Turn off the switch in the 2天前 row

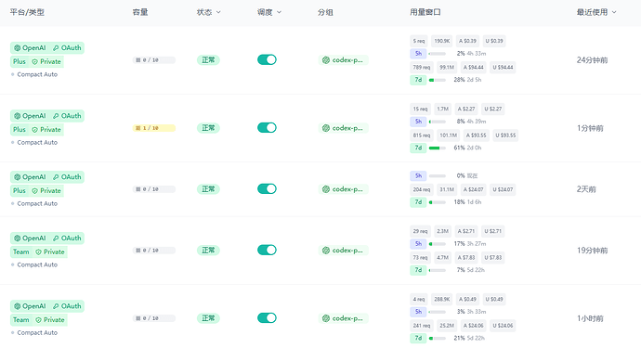[267, 188]
